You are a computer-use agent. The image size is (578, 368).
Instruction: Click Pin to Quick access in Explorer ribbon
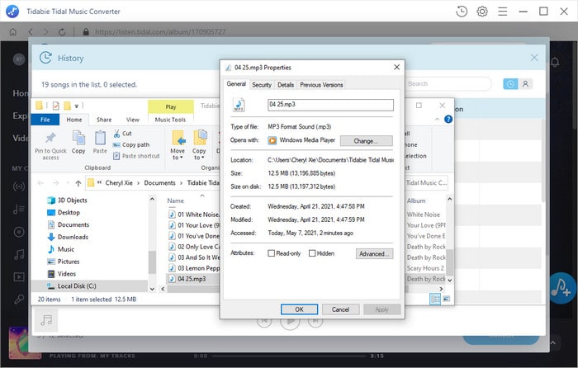[x=50, y=146]
